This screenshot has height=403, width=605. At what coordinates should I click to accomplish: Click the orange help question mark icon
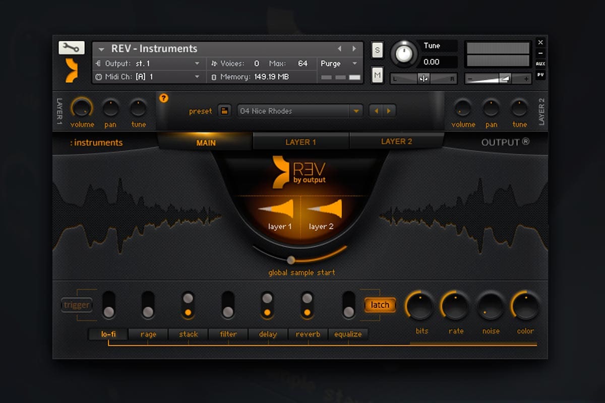[163, 98]
